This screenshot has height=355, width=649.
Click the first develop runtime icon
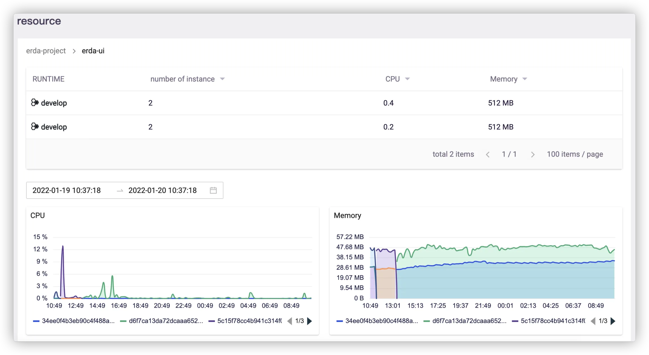[x=35, y=102]
